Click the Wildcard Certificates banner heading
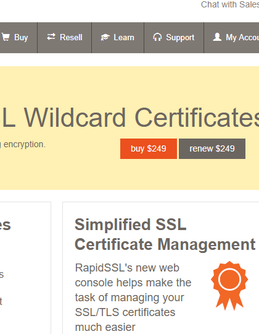The image size is (259, 334). 129,118
